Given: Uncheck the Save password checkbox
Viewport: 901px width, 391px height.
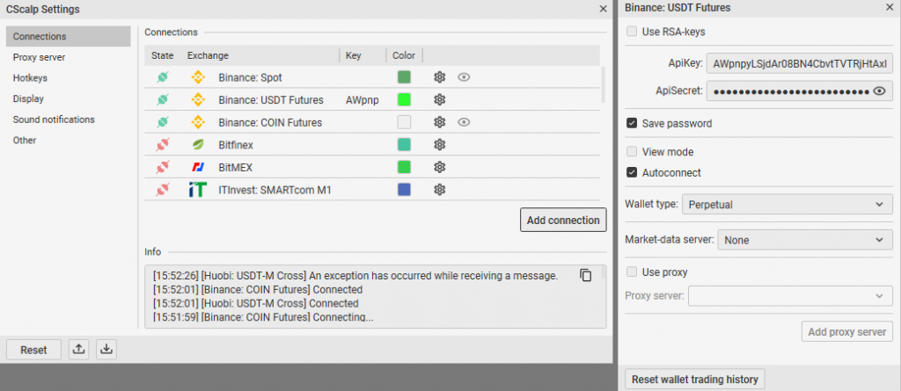Looking at the screenshot, I should pos(632,123).
